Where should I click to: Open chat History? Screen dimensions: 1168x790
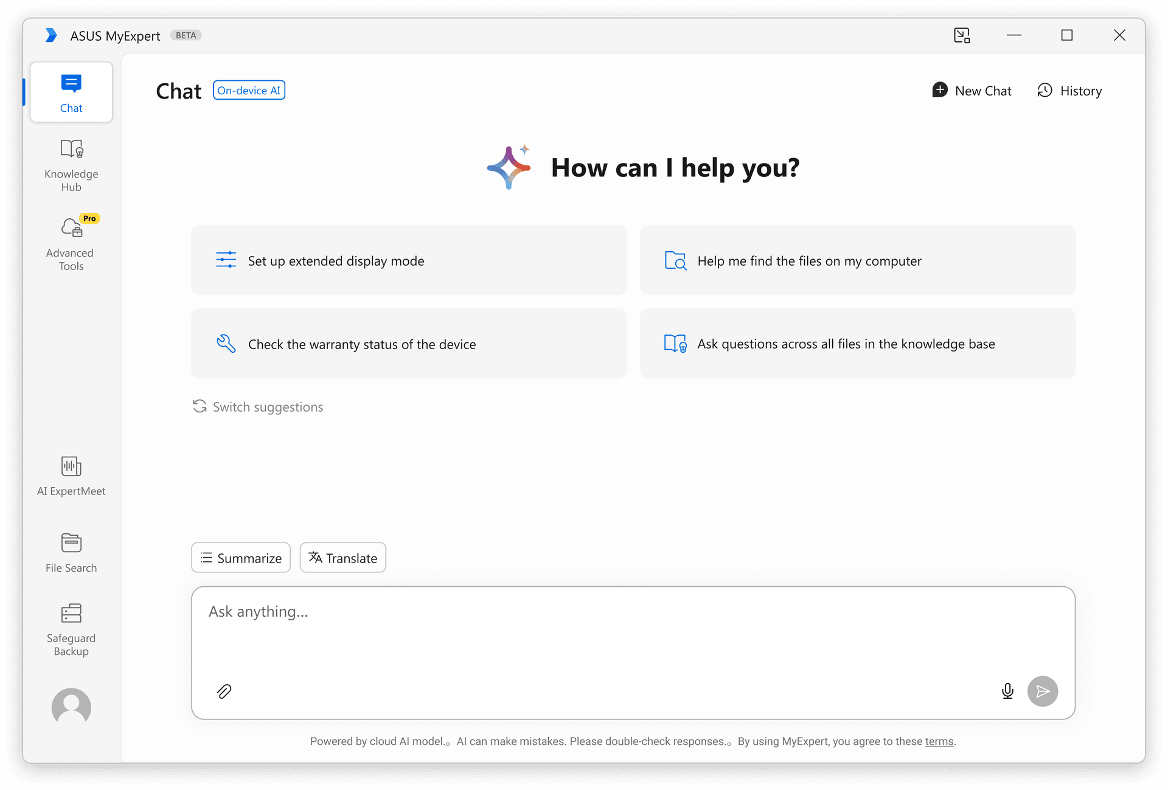[x=1070, y=91]
